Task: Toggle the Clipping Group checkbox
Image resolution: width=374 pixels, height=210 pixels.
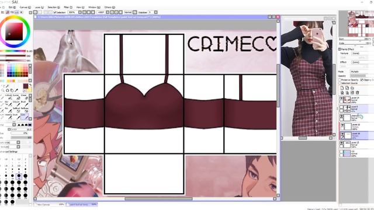Action: 362,80
